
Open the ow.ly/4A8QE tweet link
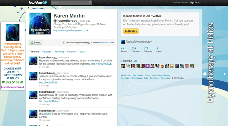(101, 64)
